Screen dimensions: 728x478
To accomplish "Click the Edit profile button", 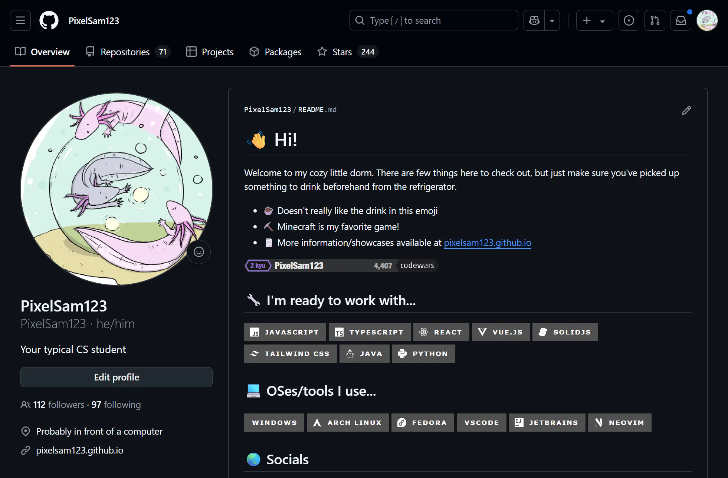I will click(x=117, y=377).
